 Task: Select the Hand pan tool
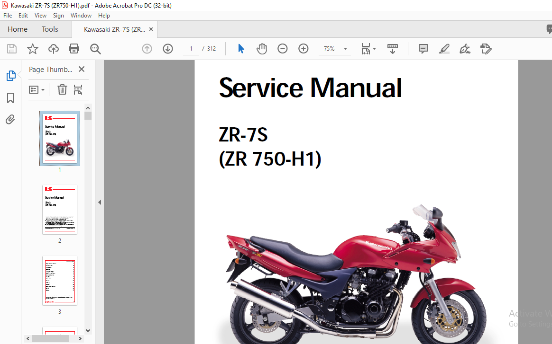[x=262, y=48]
